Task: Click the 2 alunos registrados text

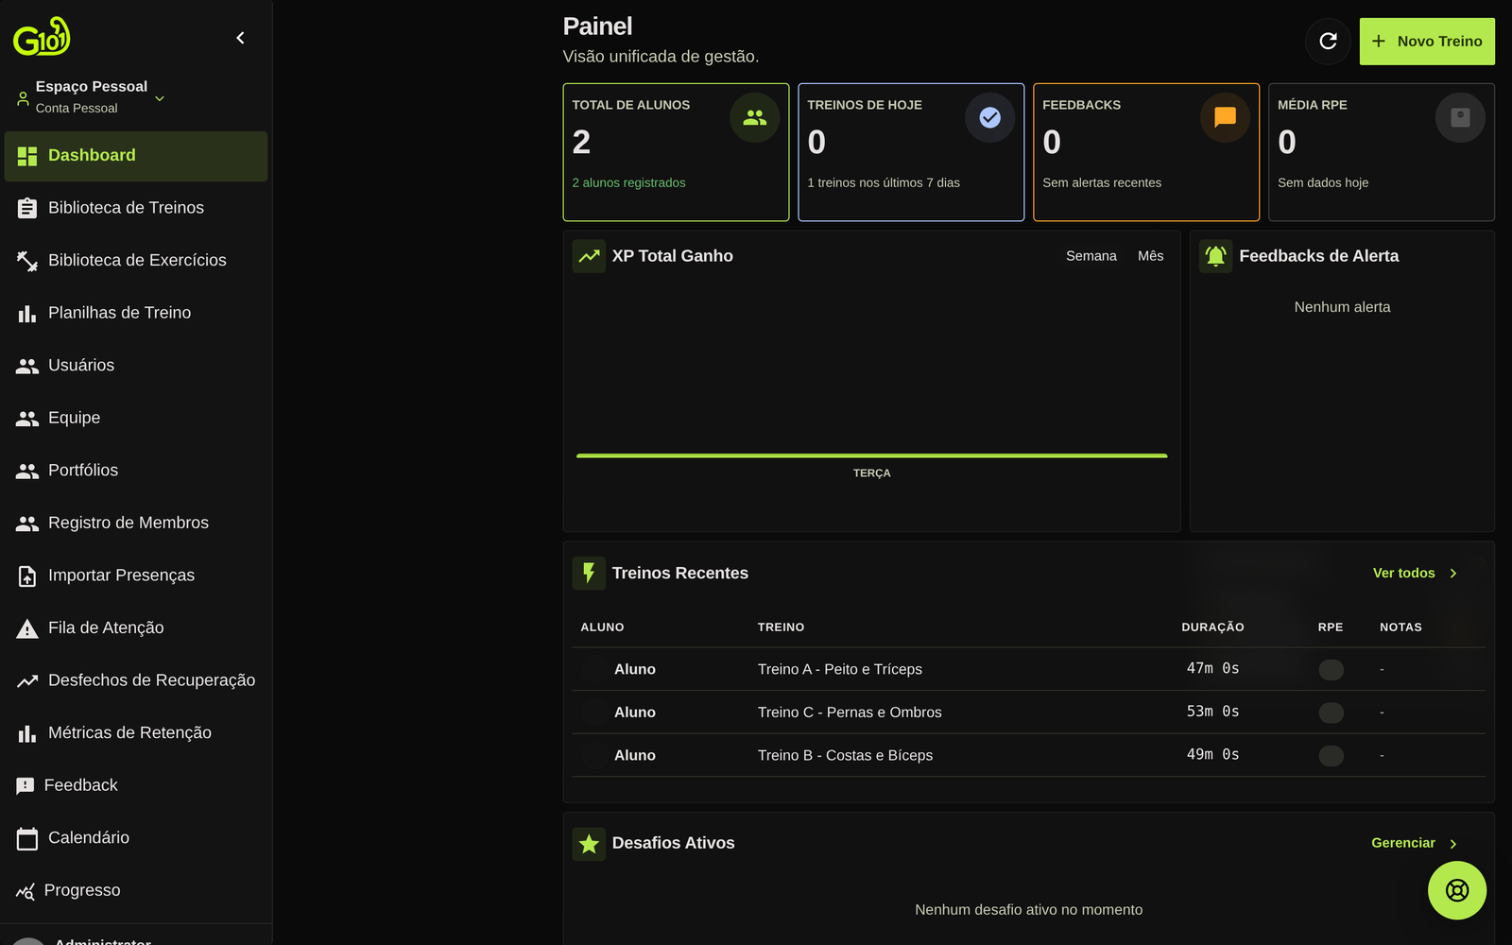Action: (x=628, y=182)
